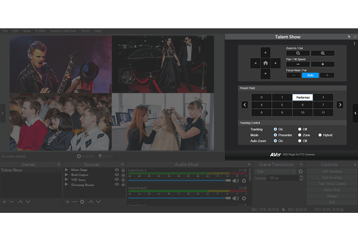Enable Auto focus button
Viewport: 358px width, 238px height.
coord(310,75)
